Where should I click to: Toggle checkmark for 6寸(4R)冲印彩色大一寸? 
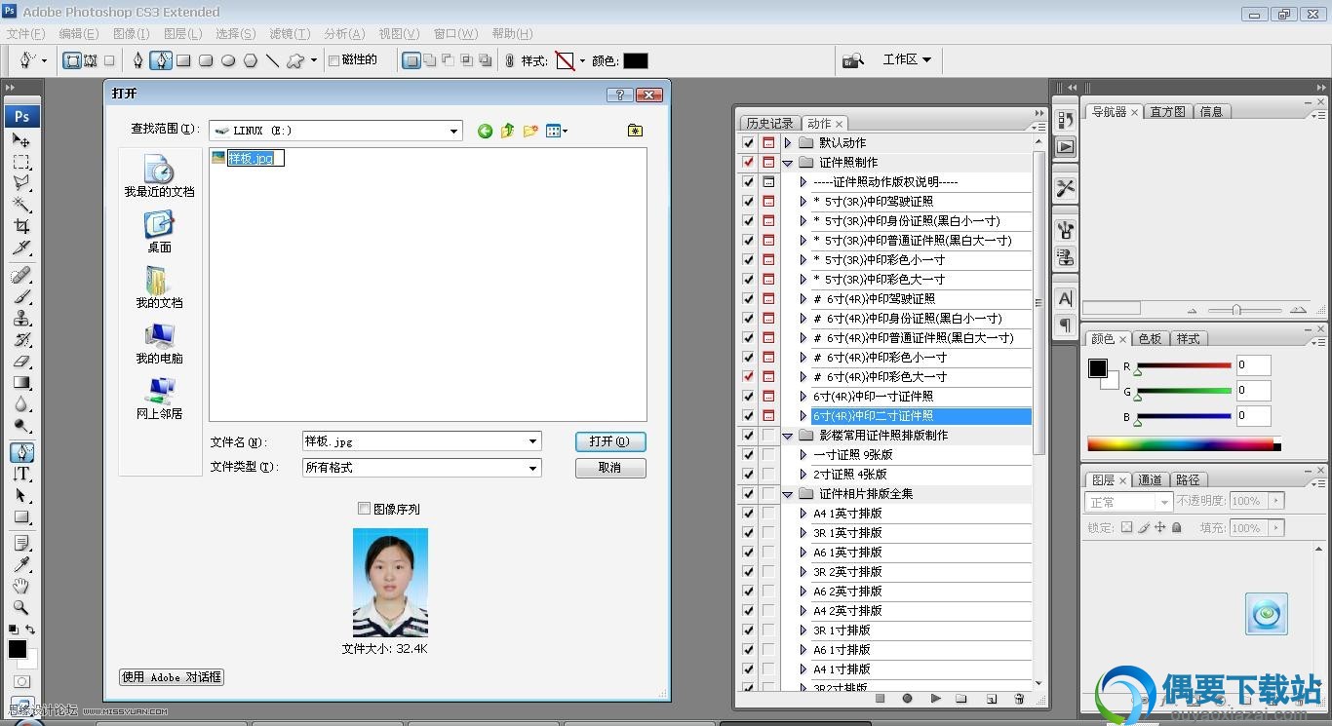click(x=748, y=376)
